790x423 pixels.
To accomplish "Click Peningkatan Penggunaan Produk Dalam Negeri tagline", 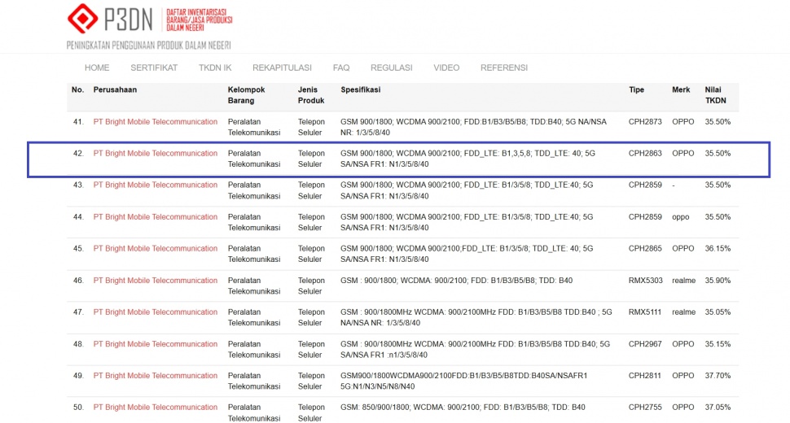I will point(148,46).
